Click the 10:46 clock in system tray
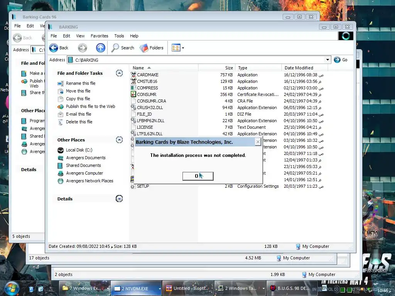This screenshot has width=395, height=296. tap(385, 291)
